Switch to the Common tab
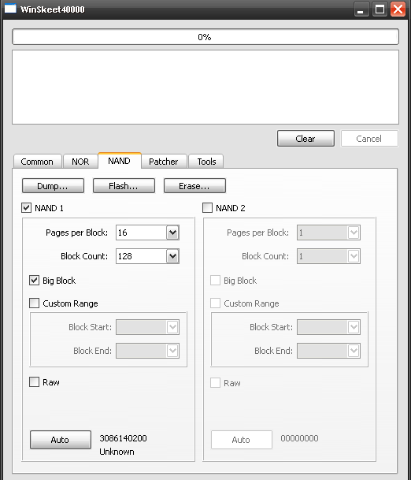This screenshot has width=411, height=480. tap(37, 162)
